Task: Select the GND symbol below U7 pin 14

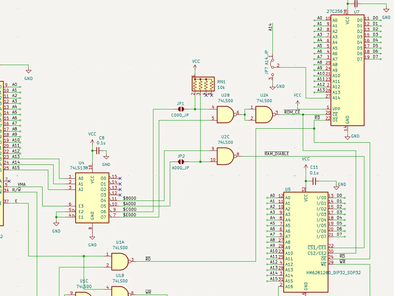Action: coord(348,137)
